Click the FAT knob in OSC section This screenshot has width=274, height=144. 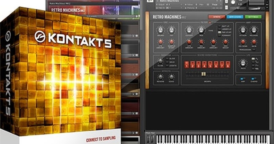[x=172, y=30]
